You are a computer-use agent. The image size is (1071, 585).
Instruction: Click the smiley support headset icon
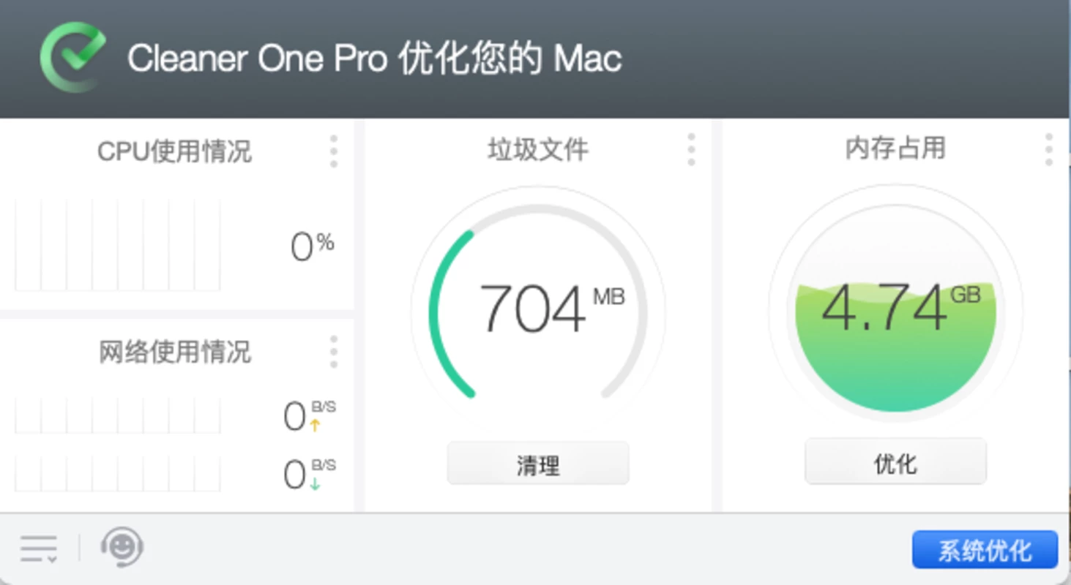(122, 548)
